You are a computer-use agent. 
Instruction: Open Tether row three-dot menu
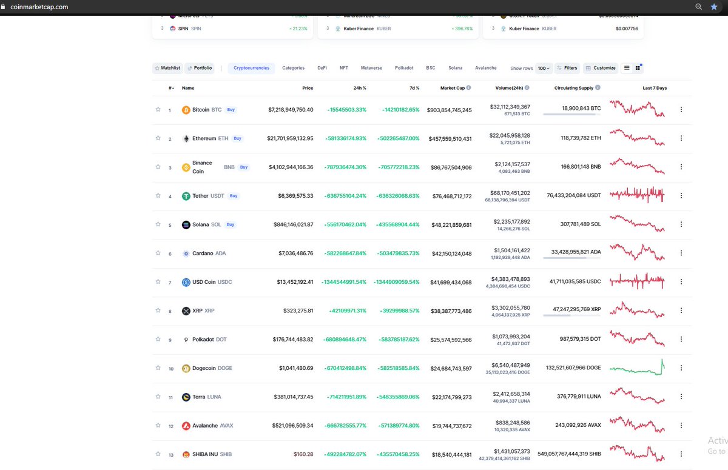pyautogui.click(x=681, y=196)
